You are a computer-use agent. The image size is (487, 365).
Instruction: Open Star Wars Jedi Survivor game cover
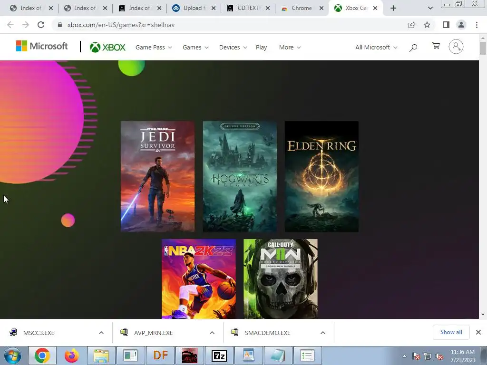click(x=157, y=177)
